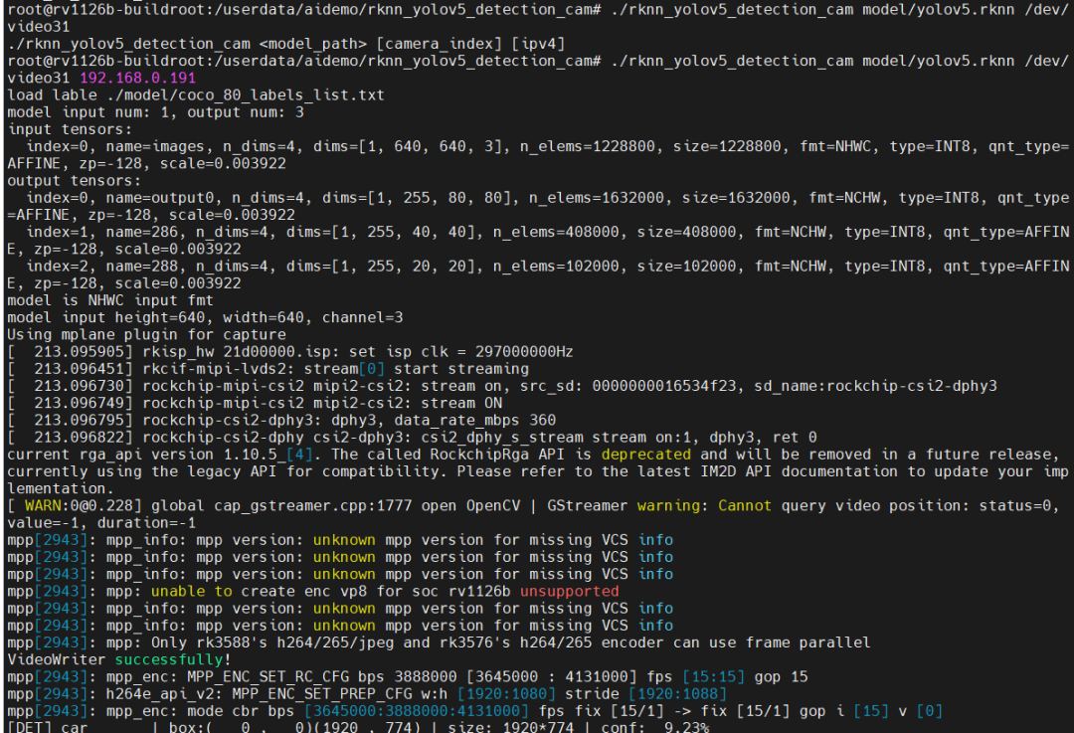This screenshot has height=733, width=1074.
Task: Click the 'MPP_ENC_SET_RC_CFG' text
Action: point(268,677)
